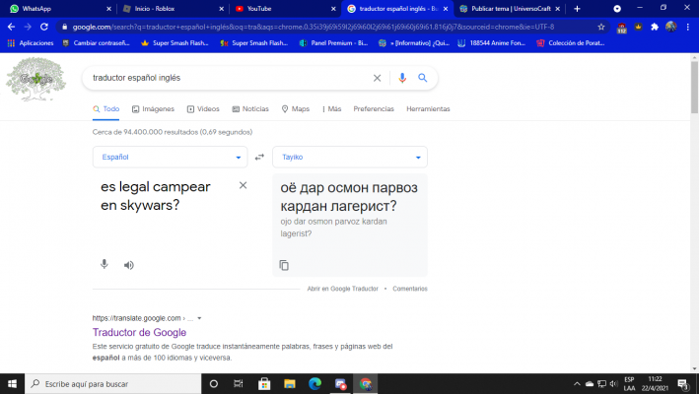
Task: Click the Comentarios feedback link
Action: [410, 289]
